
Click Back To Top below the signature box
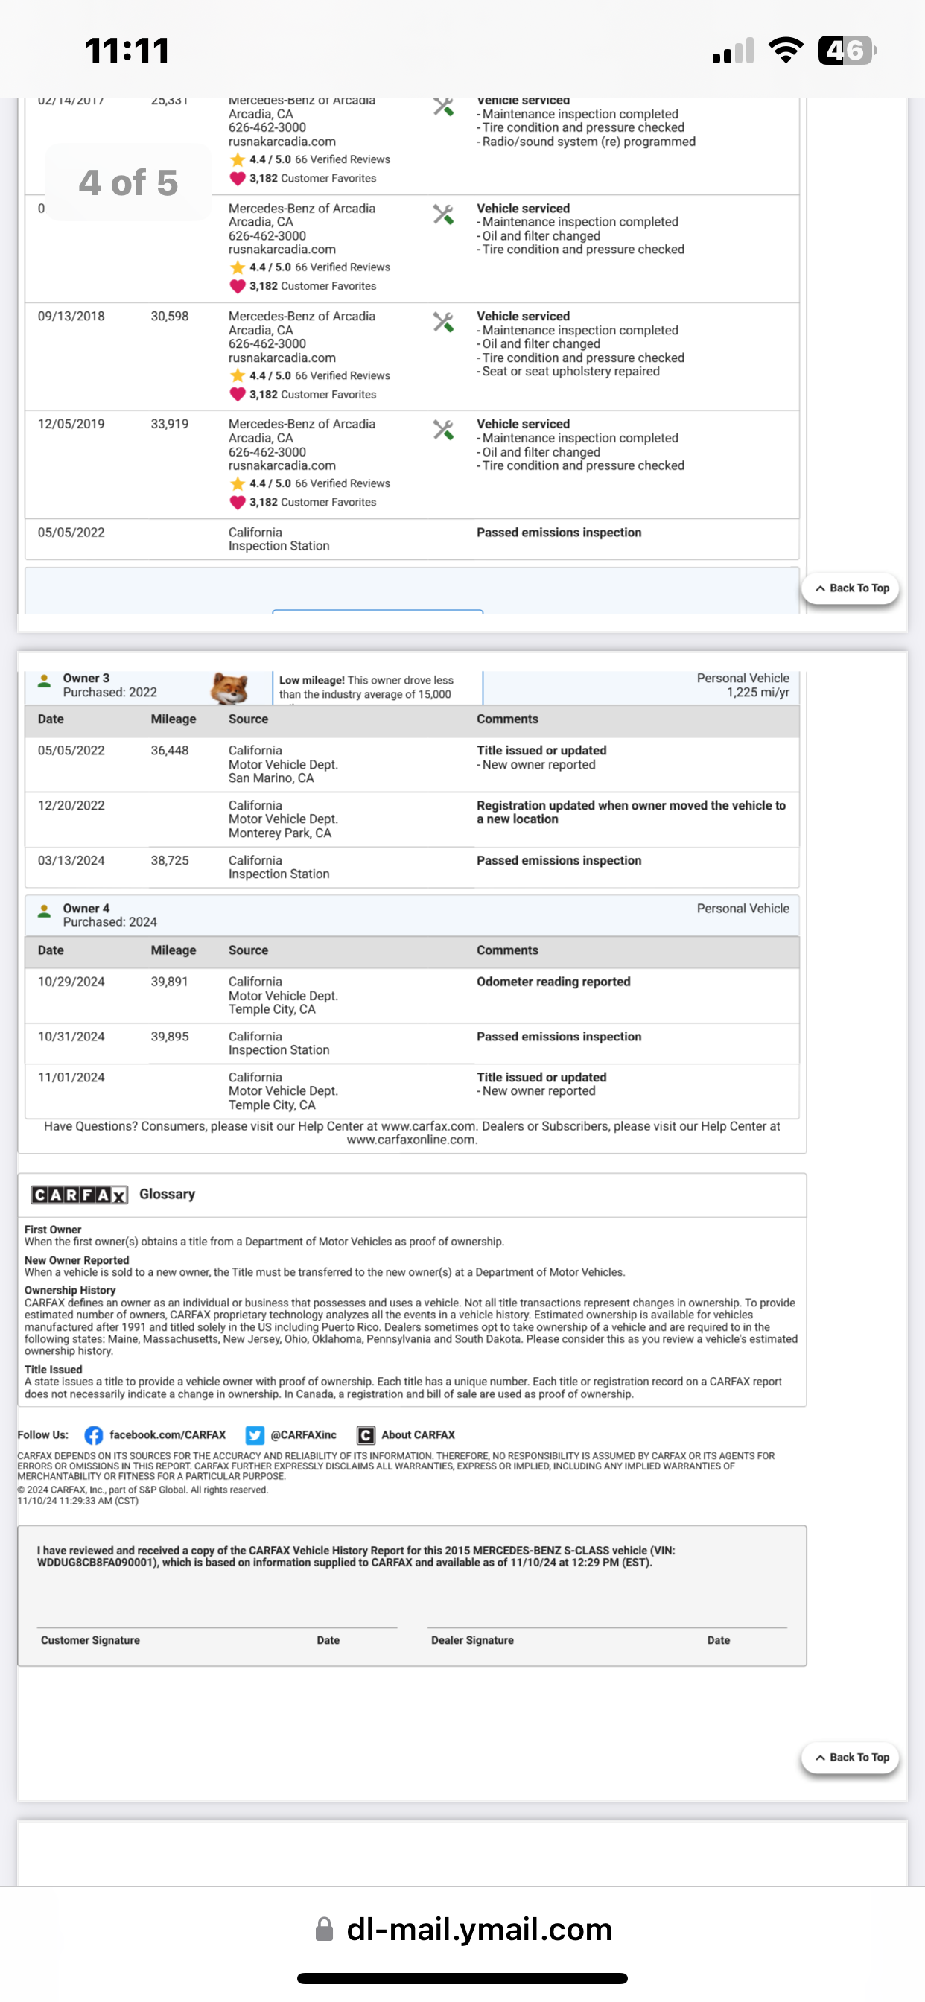pyautogui.click(x=851, y=1757)
